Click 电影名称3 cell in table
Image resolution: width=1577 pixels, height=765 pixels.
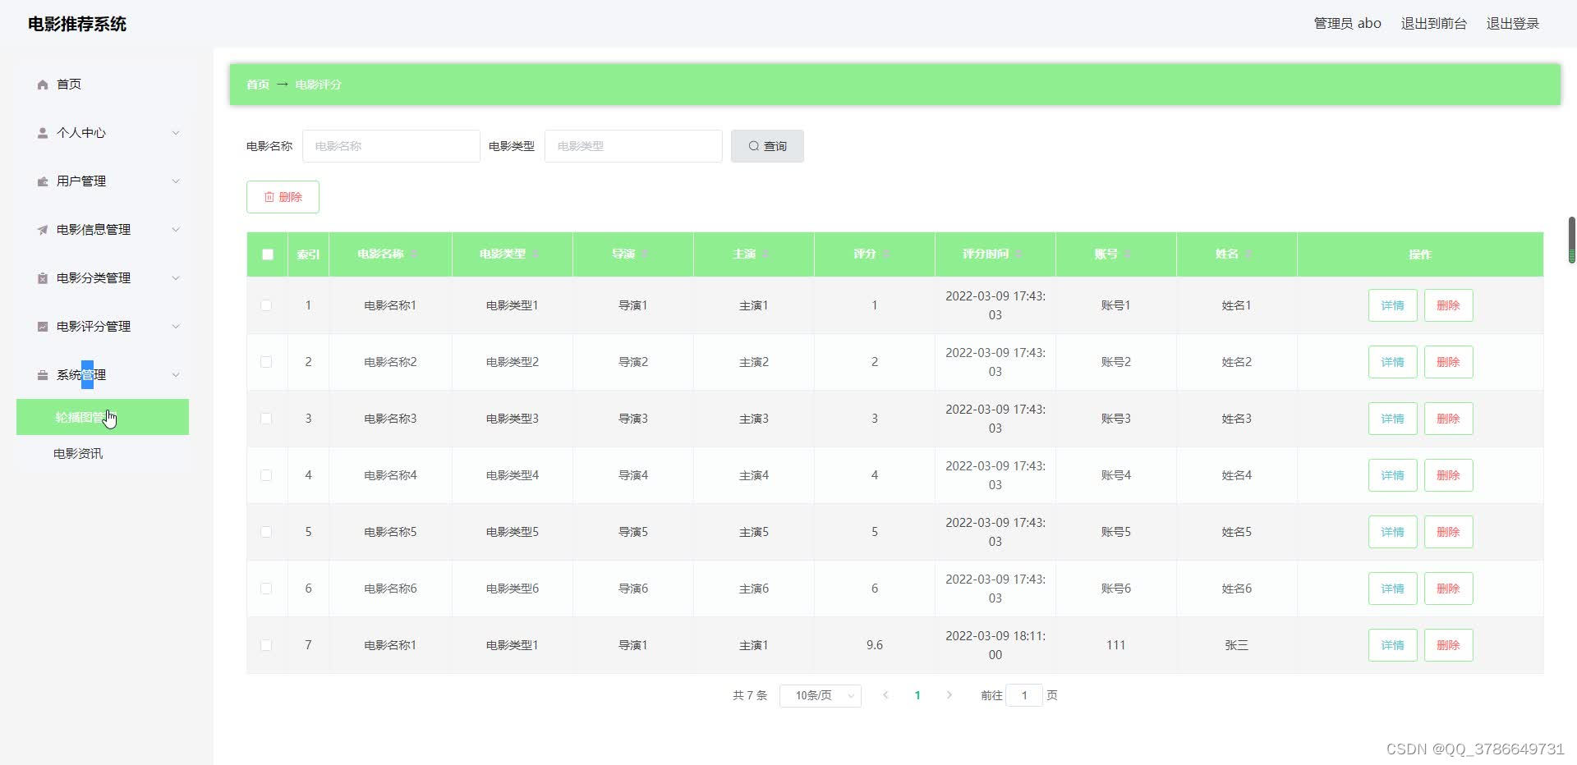tap(390, 419)
